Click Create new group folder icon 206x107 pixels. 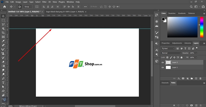point(192,78)
